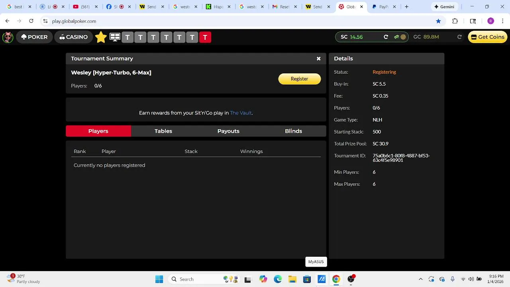This screenshot has width=510, height=287.
Task: Open the Payouts tab
Action: click(x=228, y=131)
